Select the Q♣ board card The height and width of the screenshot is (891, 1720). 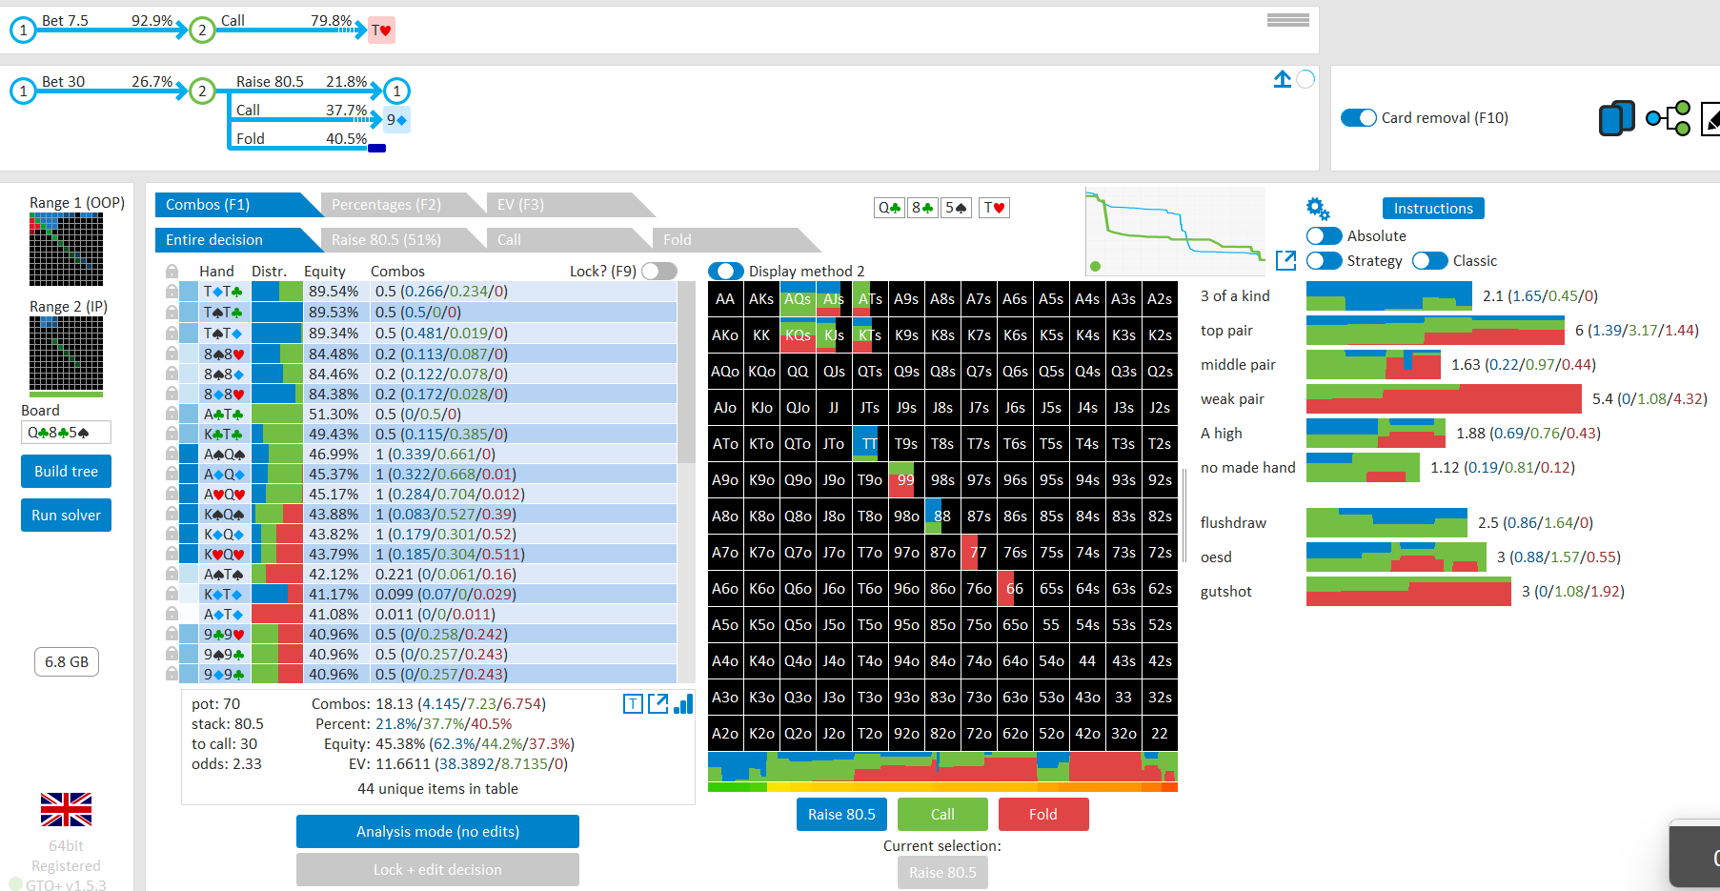tap(890, 208)
